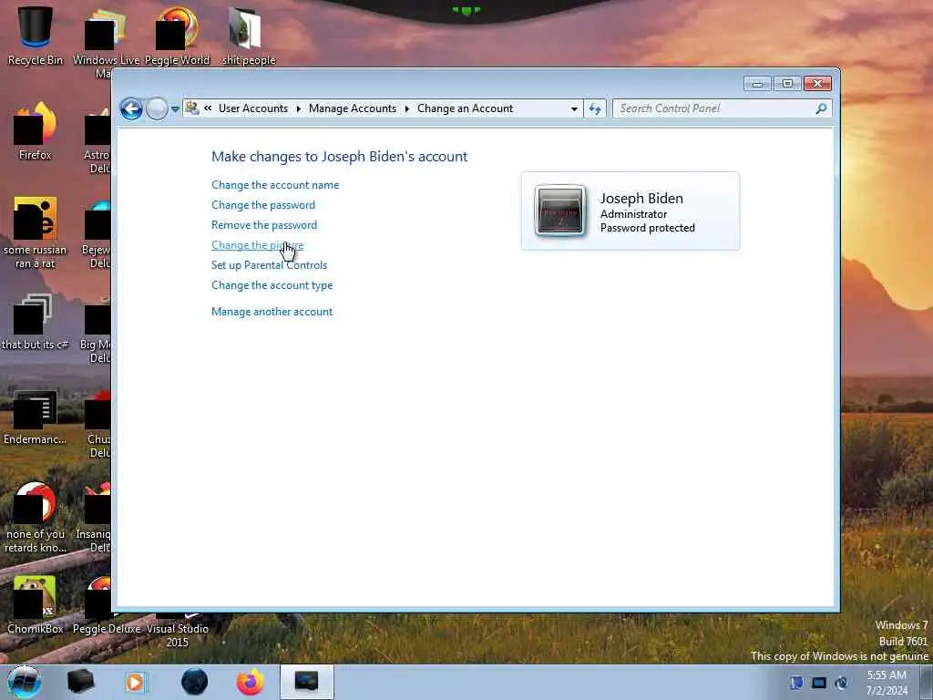Navigate to User Accounts breadcrumb

tap(253, 108)
